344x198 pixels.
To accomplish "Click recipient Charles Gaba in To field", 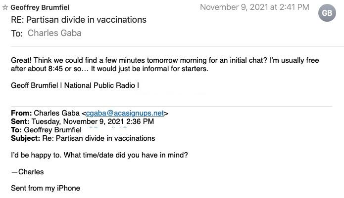I will pos(54,33).
